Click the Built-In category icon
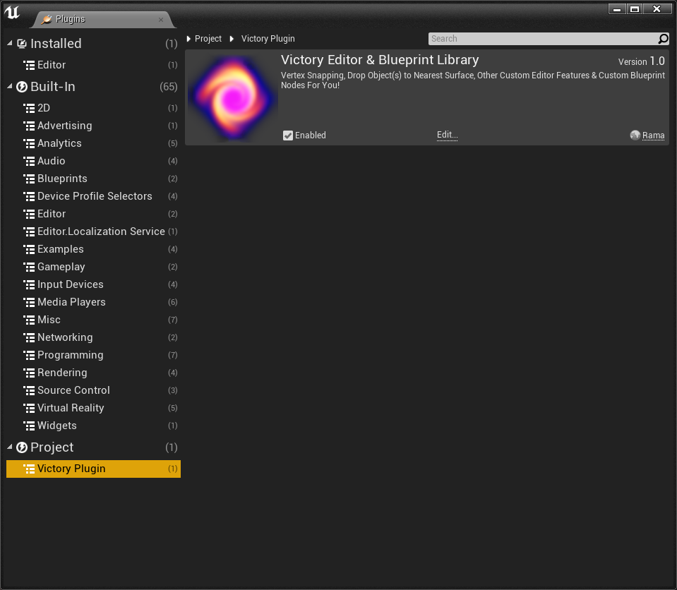This screenshot has width=677, height=590. [22, 87]
